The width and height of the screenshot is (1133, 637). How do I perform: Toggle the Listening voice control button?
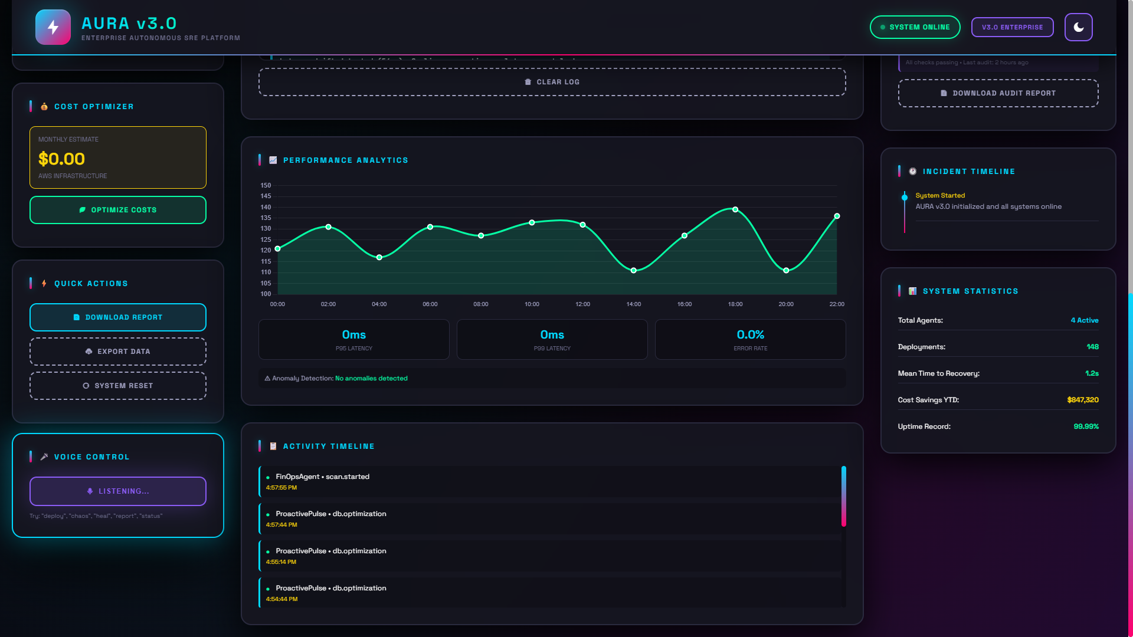click(x=118, y=491)
